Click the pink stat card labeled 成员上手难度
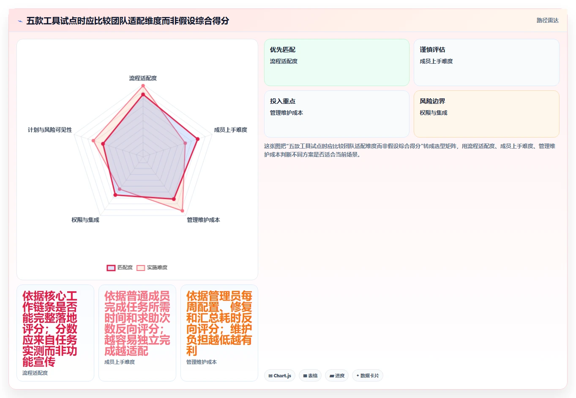This screenshot has height=398, width=576. click(x=137, y=333)
